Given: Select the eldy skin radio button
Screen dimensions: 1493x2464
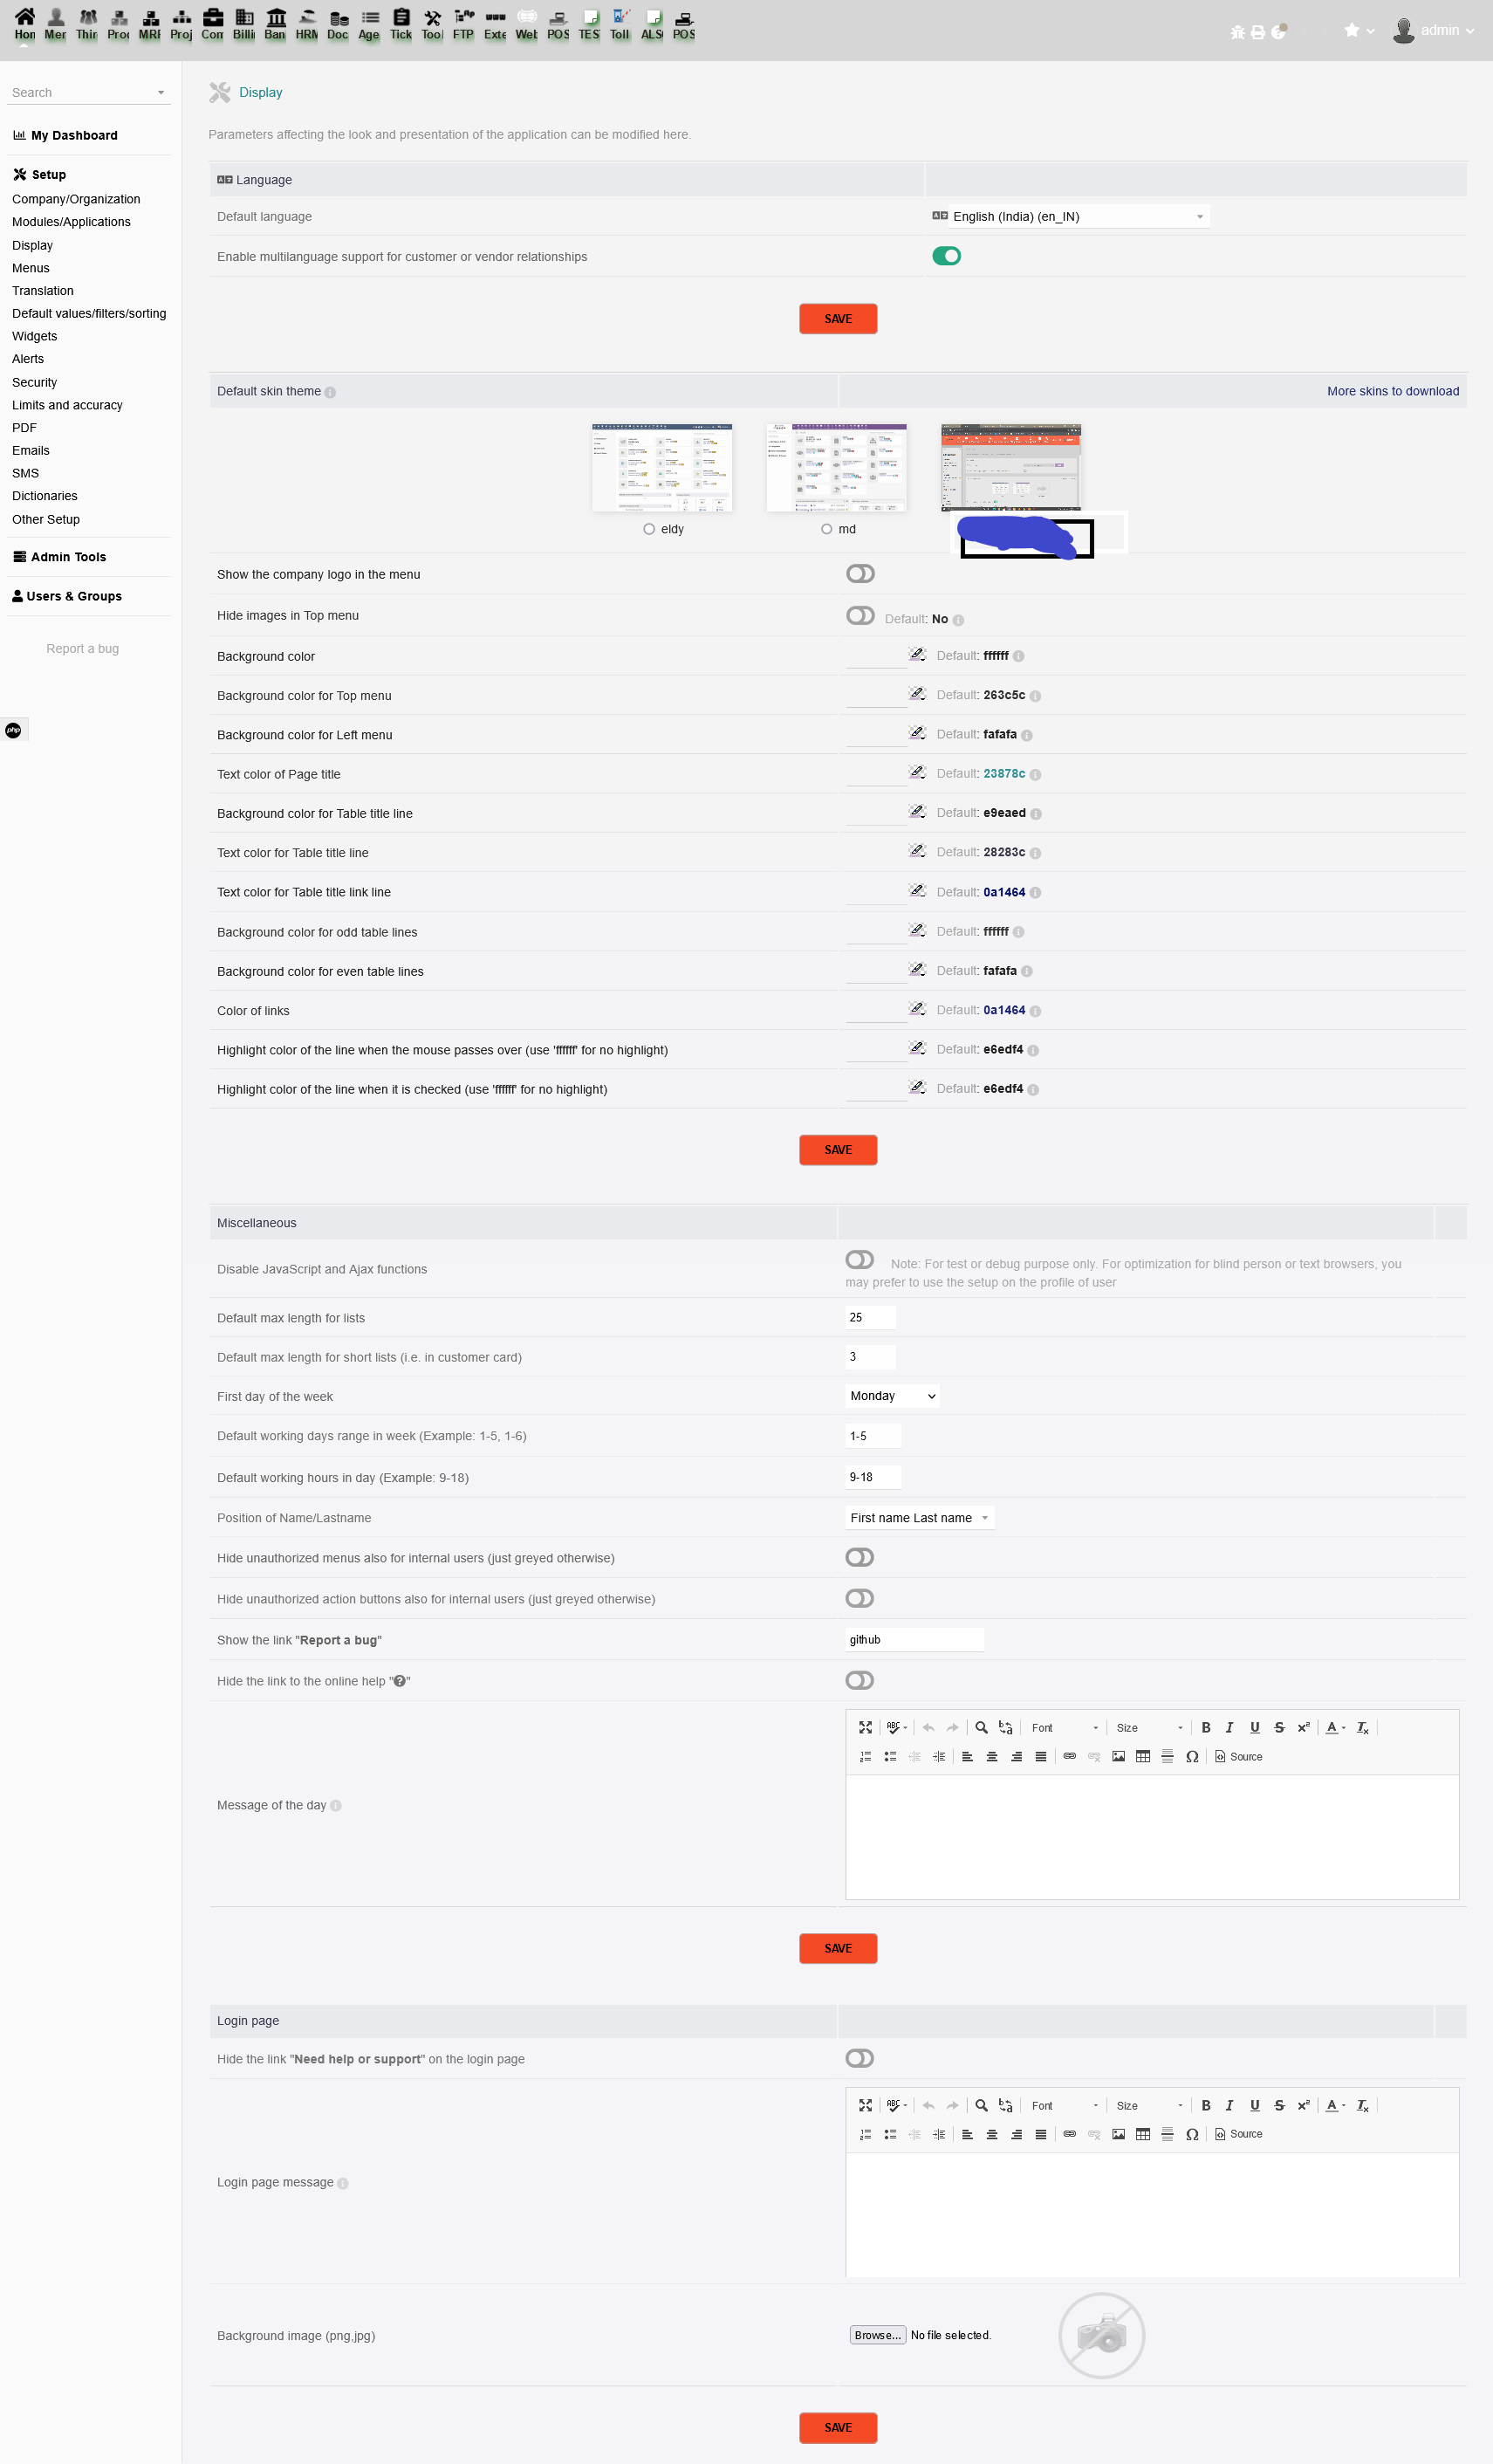Looking at the screenshot, I should click(x=649, y=529).
